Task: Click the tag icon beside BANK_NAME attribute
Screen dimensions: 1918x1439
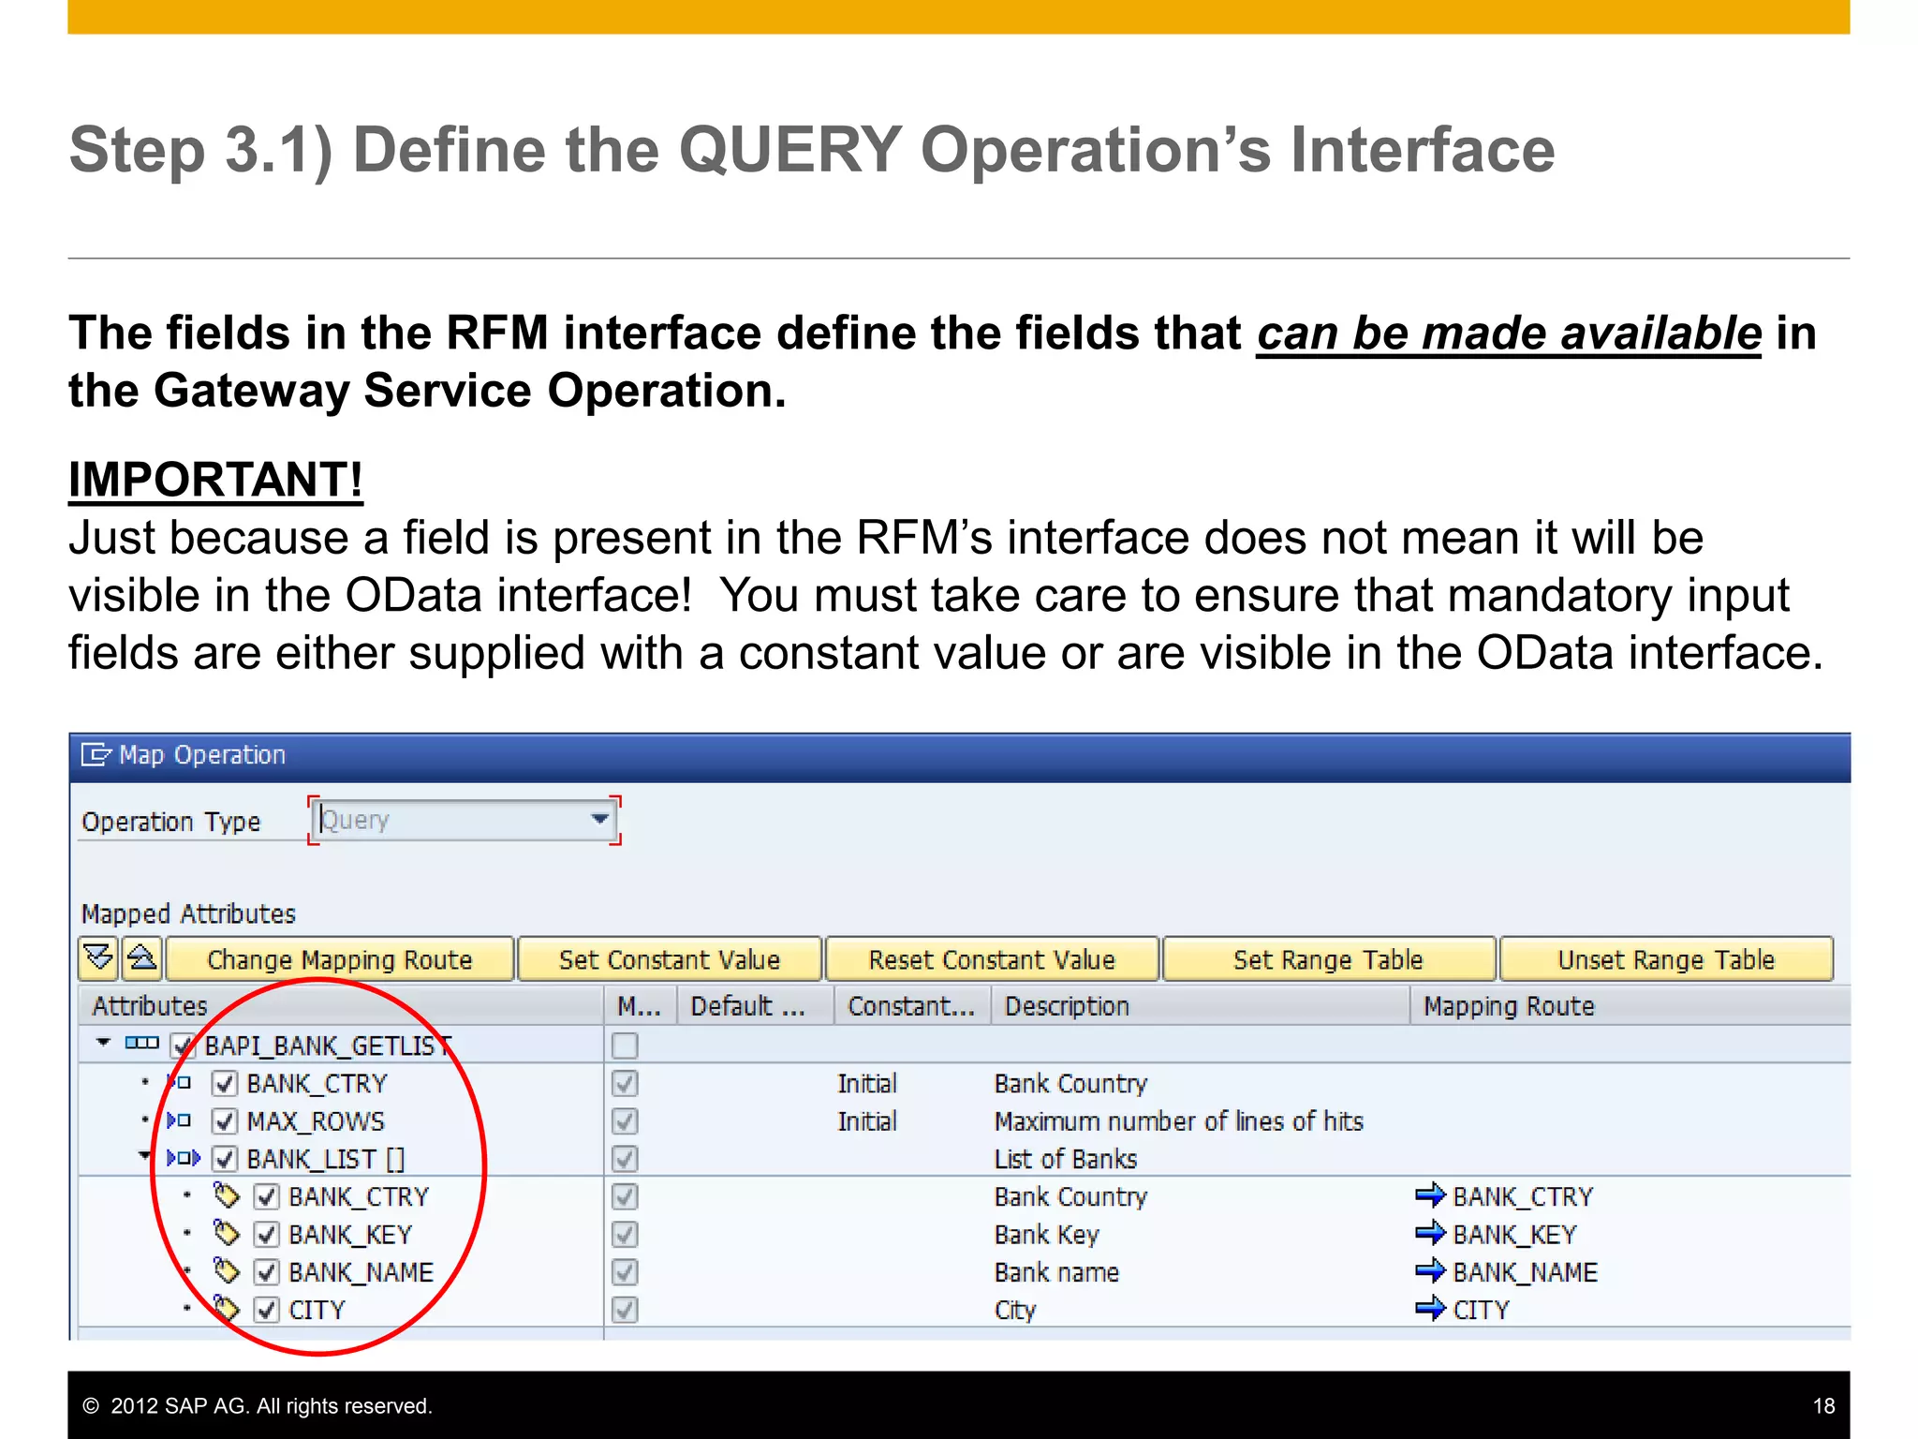Action: coord(226,1271)
